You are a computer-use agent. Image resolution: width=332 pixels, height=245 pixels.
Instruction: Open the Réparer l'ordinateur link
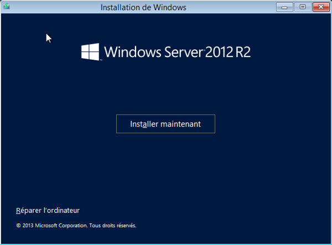[48, 211]
